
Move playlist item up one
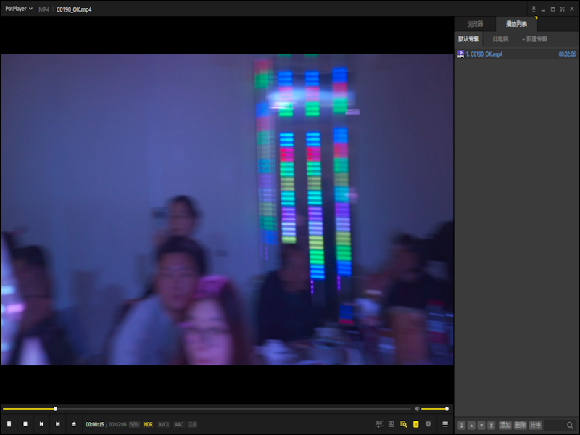coord(472,426)
